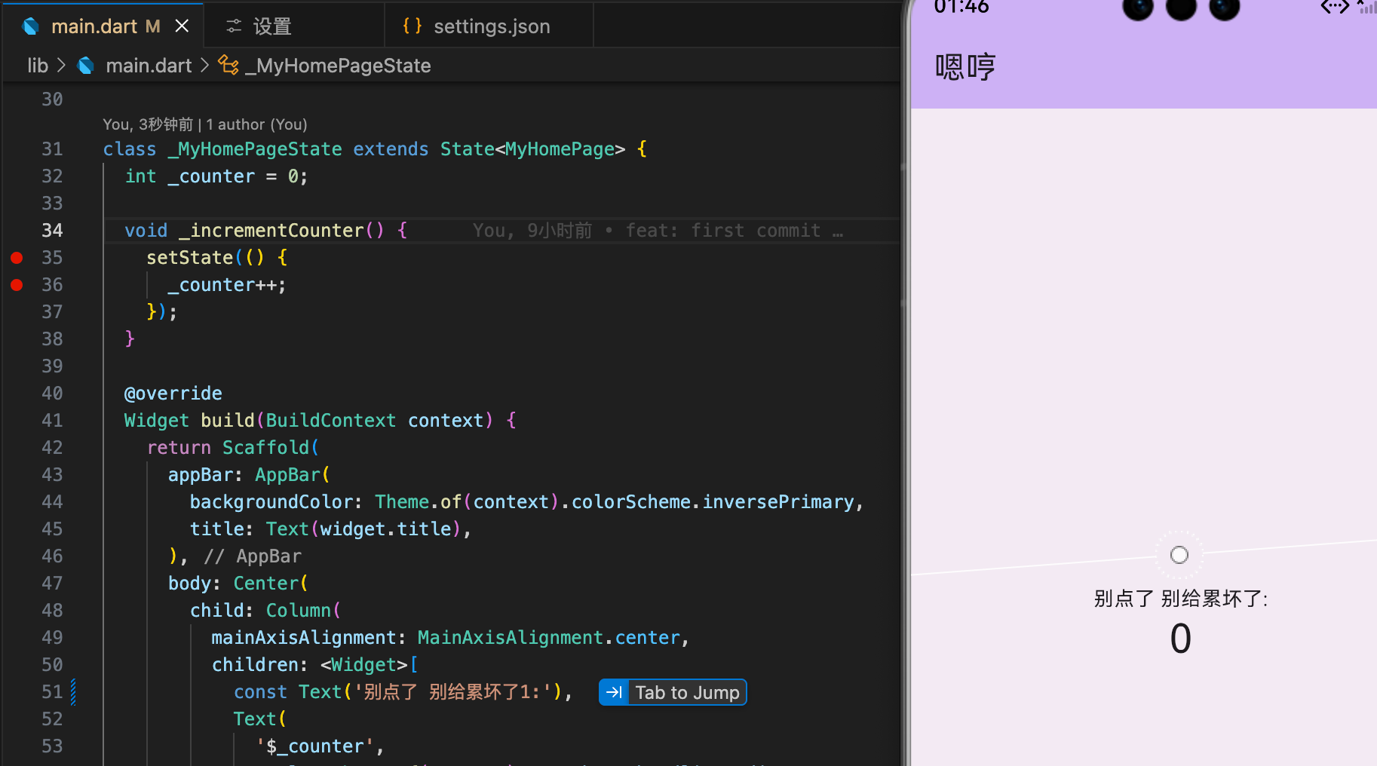Click the circular touch indicator in emulator
1377x766 pixels.
(x=1179, y=555)
